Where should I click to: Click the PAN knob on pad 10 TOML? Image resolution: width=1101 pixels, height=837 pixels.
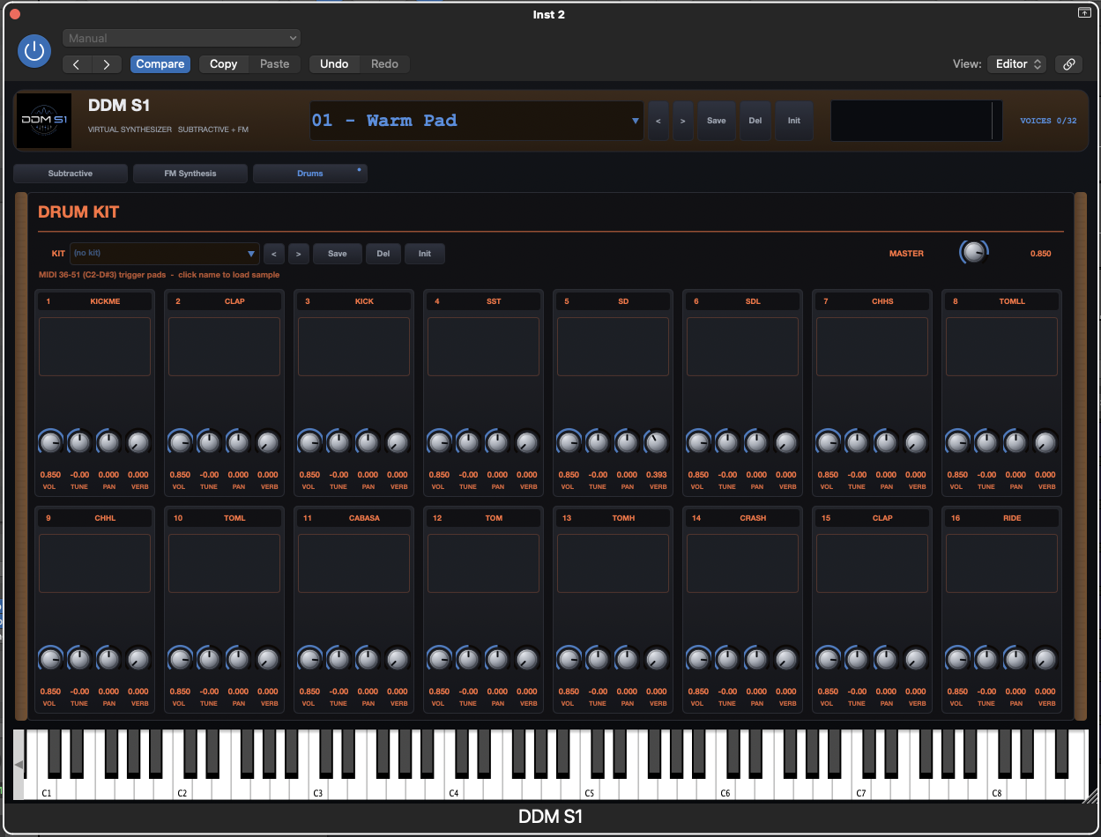pos(238,659)
